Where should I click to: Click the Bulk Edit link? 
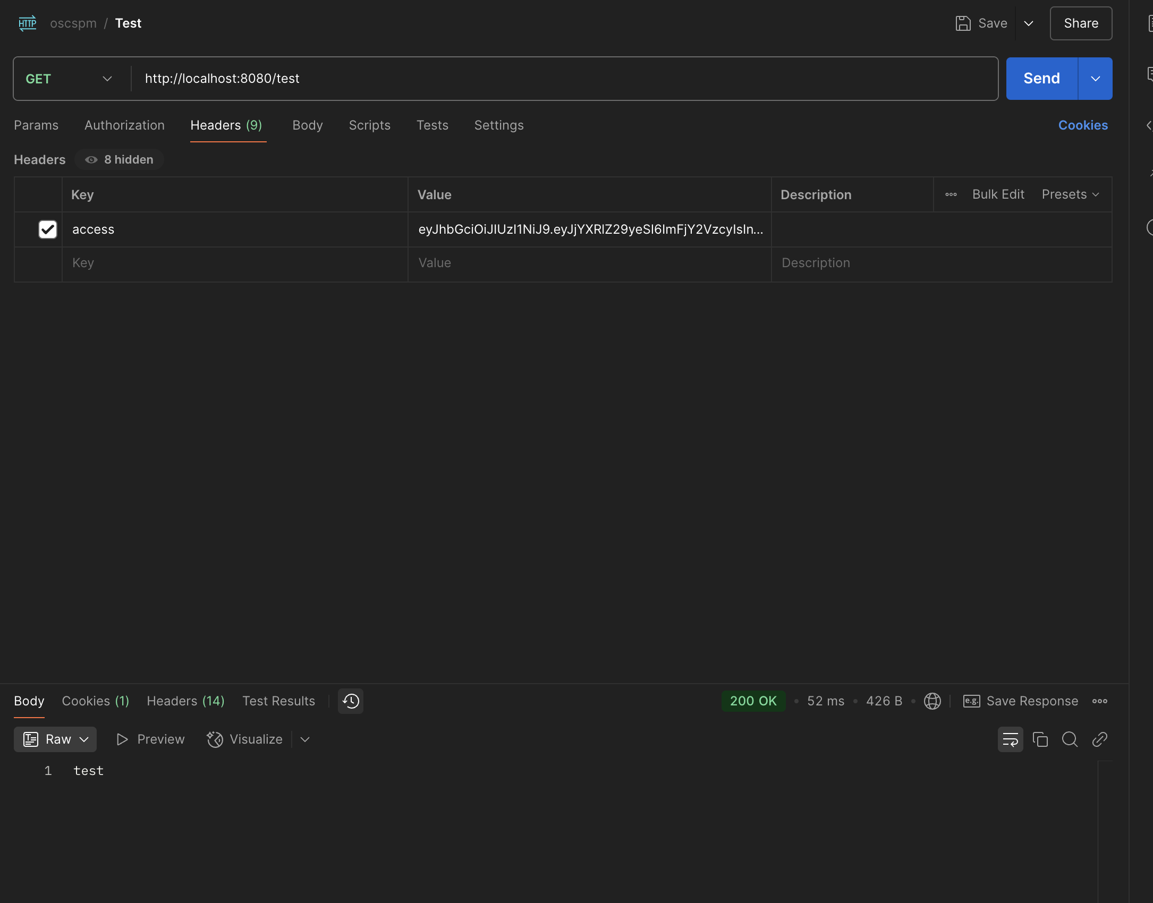click(x=998, y=194)
